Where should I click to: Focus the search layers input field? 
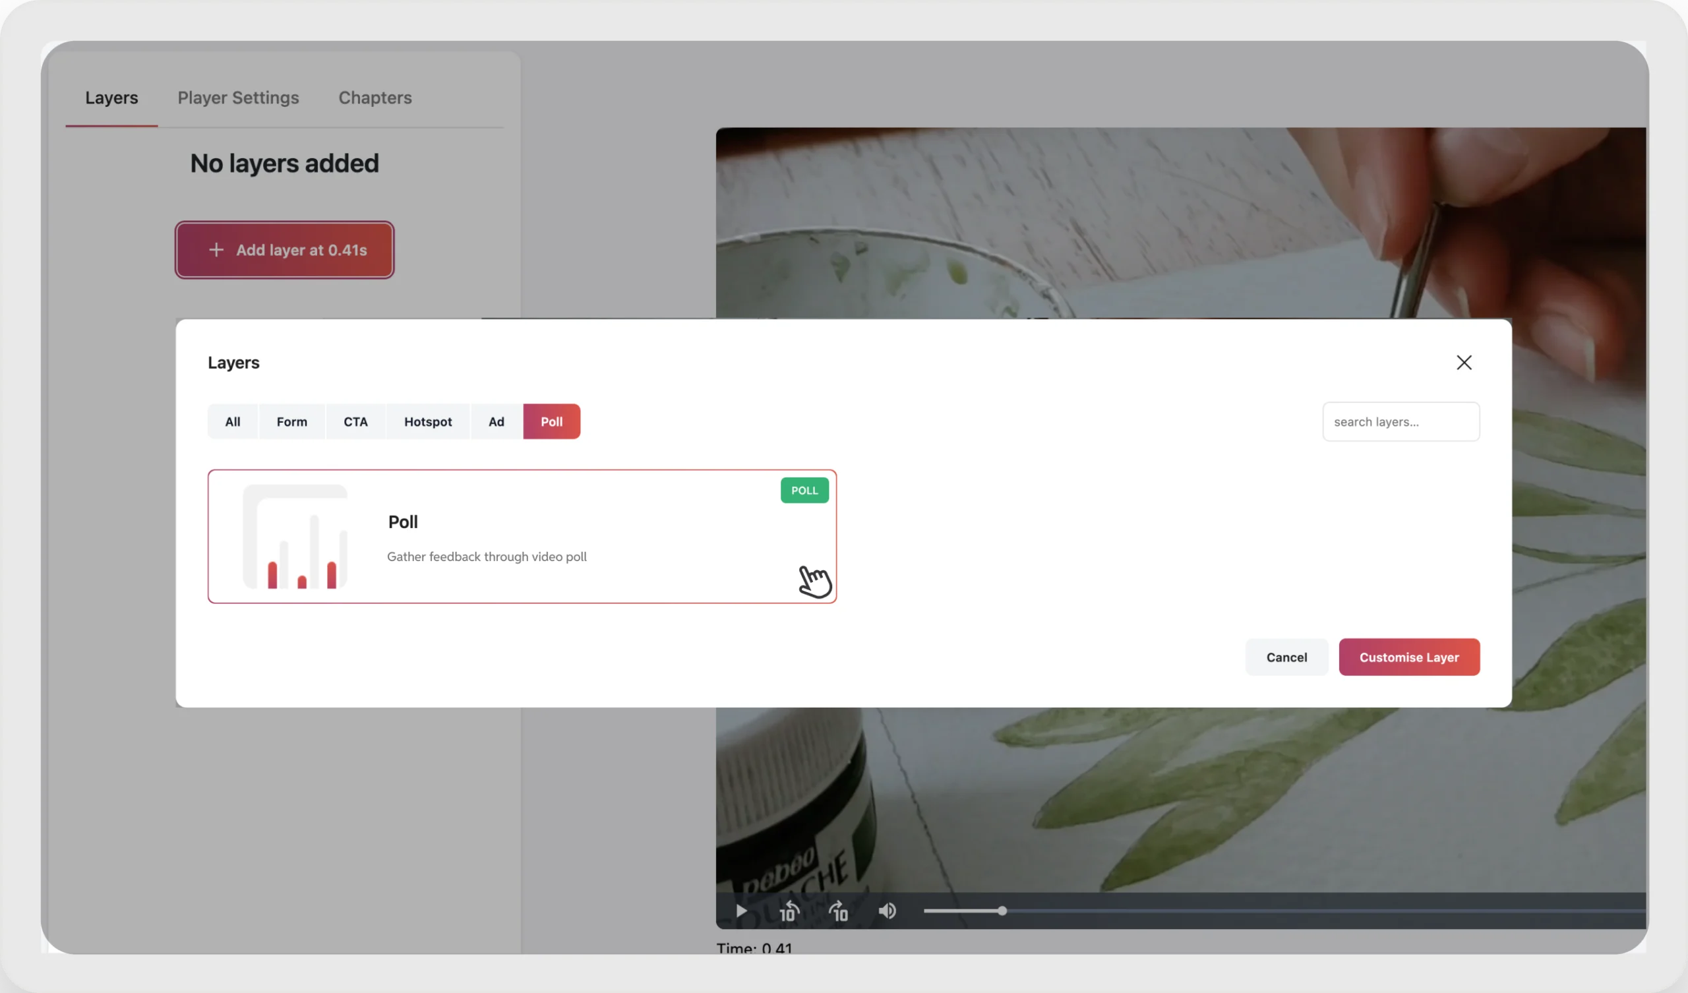(1401, 421)
